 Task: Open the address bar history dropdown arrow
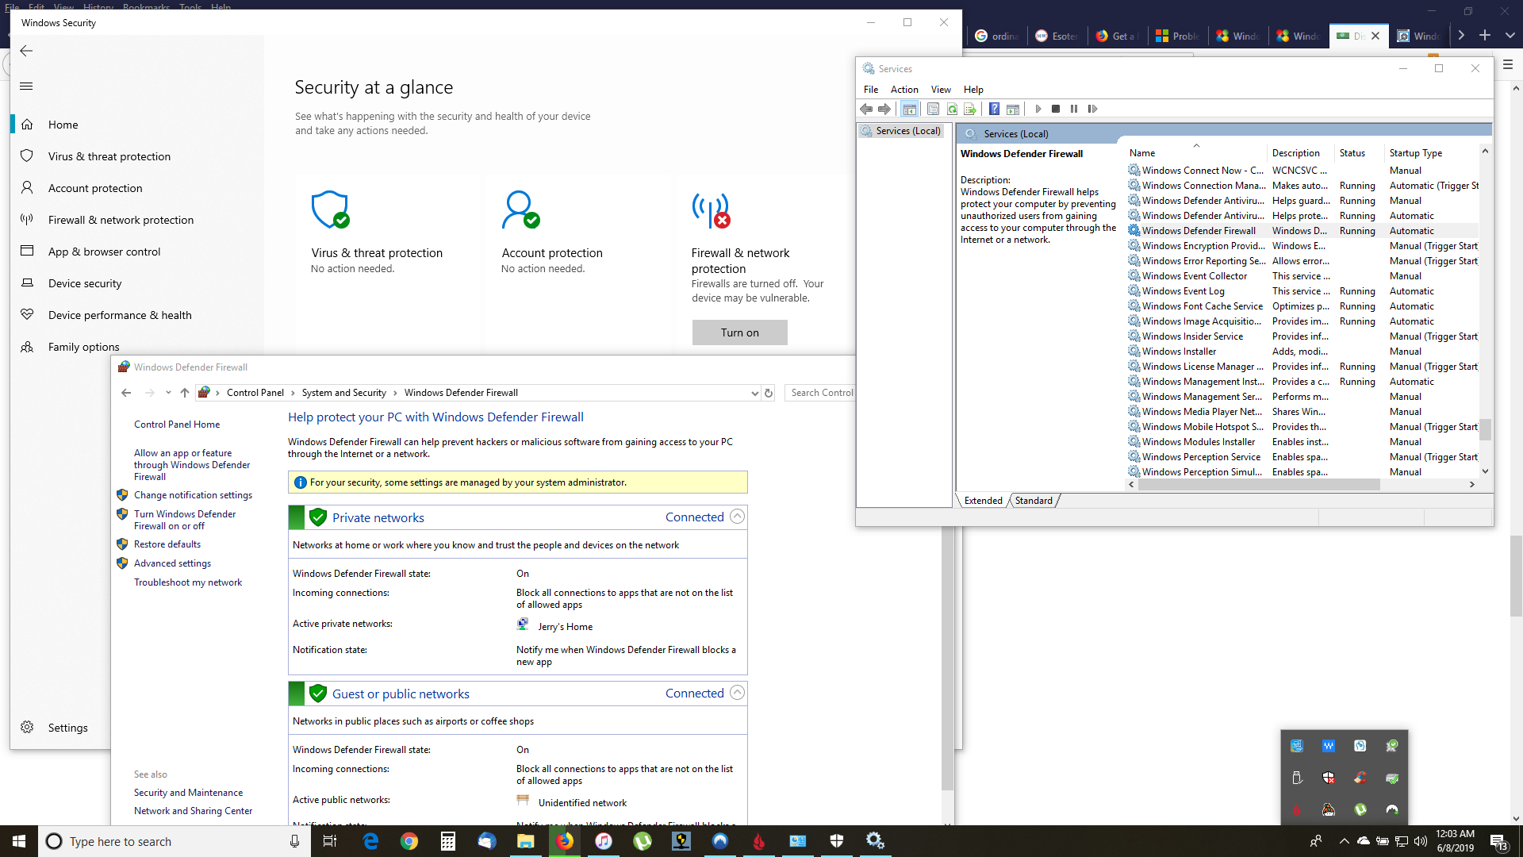click(754, 393)
